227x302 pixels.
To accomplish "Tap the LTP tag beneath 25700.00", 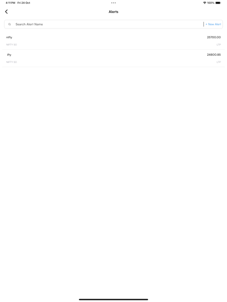I will [x=219, y=45].
